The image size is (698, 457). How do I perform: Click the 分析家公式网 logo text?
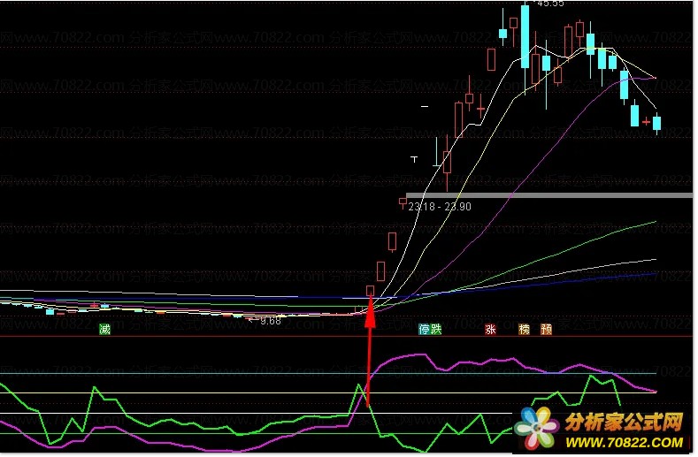click(x=624, y=422)
